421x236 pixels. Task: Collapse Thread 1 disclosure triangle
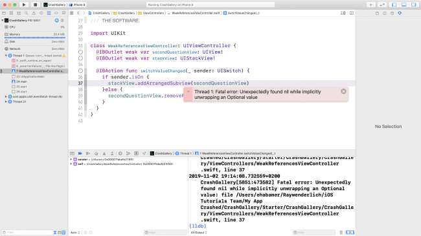point(6,56)
